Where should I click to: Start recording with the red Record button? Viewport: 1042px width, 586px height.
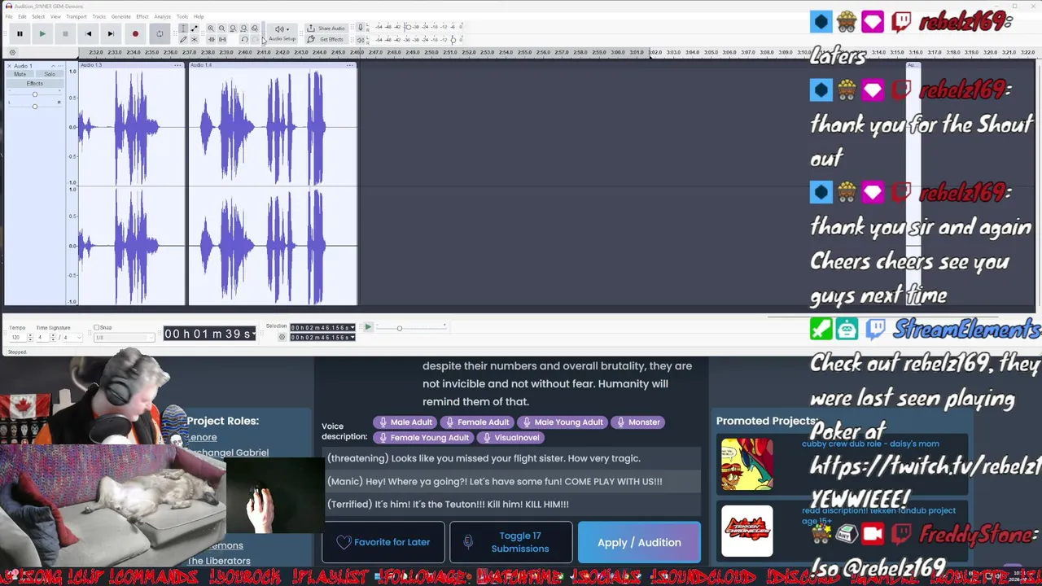coord(135,33)
